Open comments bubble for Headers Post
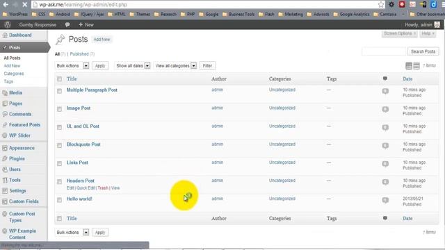This screenshot has width=445, height=250. [x=385, y=182]
